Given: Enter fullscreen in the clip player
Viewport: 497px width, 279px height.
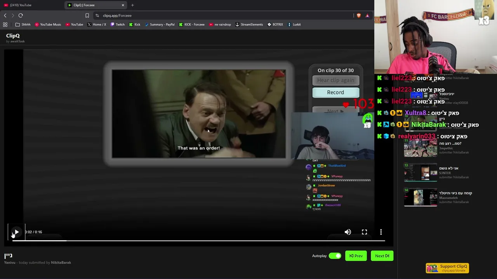Looking at the screenshot, I should tap(364, 232).
